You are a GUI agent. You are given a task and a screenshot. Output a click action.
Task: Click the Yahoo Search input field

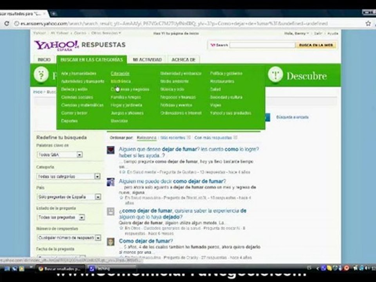(x=262, y=45)
